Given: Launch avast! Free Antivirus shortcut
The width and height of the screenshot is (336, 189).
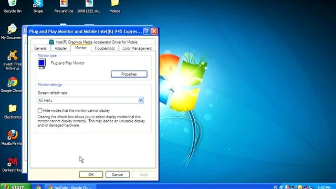Looking at the screenshot, I should pyautogui.click(x=12, y=60).
